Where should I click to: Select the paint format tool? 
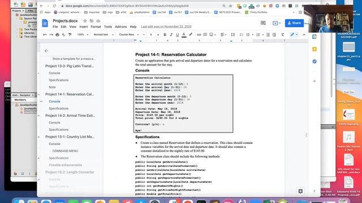tap(70, 34)
